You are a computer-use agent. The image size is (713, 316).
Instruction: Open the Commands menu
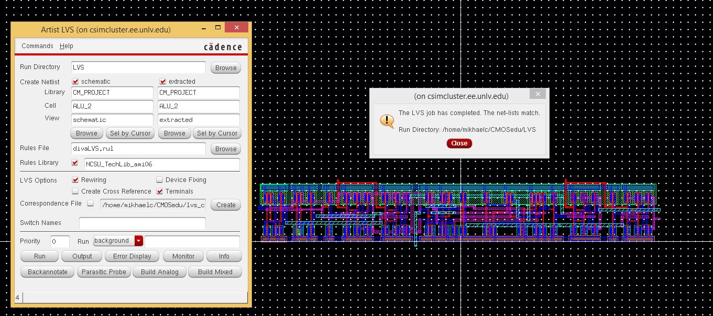tap(37, 46)
